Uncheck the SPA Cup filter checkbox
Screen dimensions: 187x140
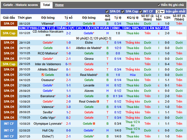click(x=122, y=12)
